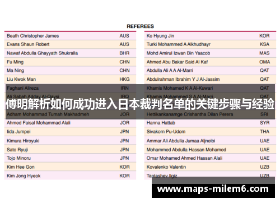Screen dimensions: 280x203
Task: Click the name Kim Jong Hyeok
Action: [x=24, y=176]
